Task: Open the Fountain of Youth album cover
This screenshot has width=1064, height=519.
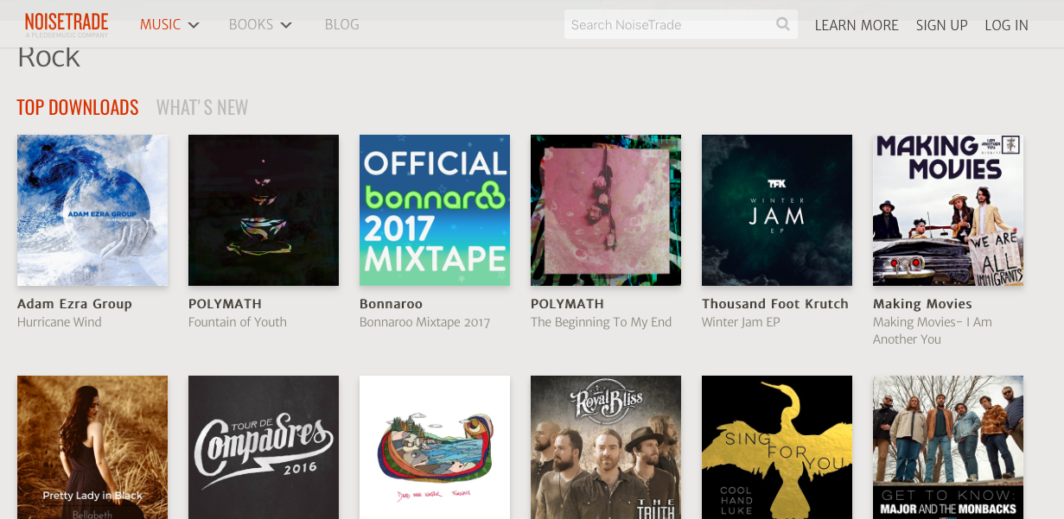Action: (x=264, y=210)
